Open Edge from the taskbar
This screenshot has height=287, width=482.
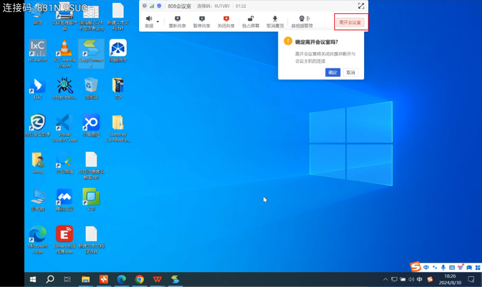[x=122, y=279]
